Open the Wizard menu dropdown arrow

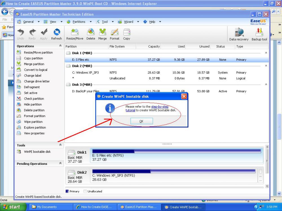point(138,22)
